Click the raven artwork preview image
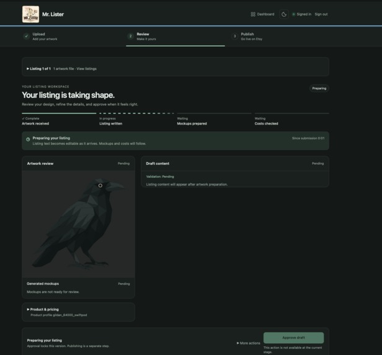382x355 pixels. click(78, 224)
